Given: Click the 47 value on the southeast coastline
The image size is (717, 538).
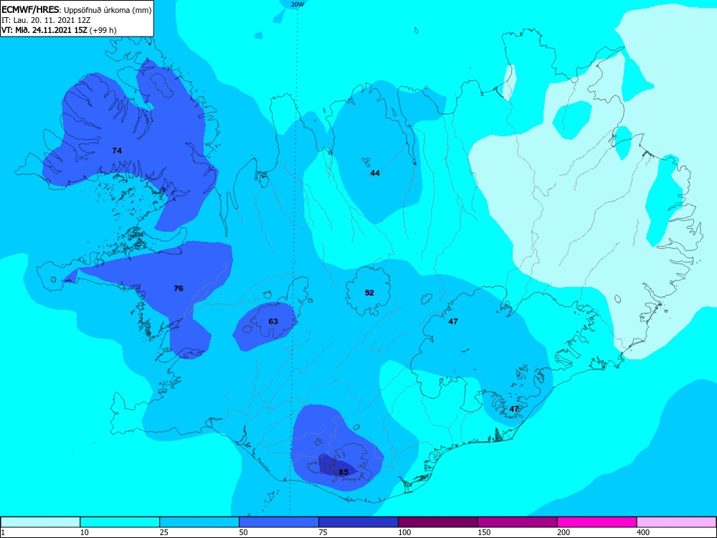Looking at the screenshot, I should [514, 409].
